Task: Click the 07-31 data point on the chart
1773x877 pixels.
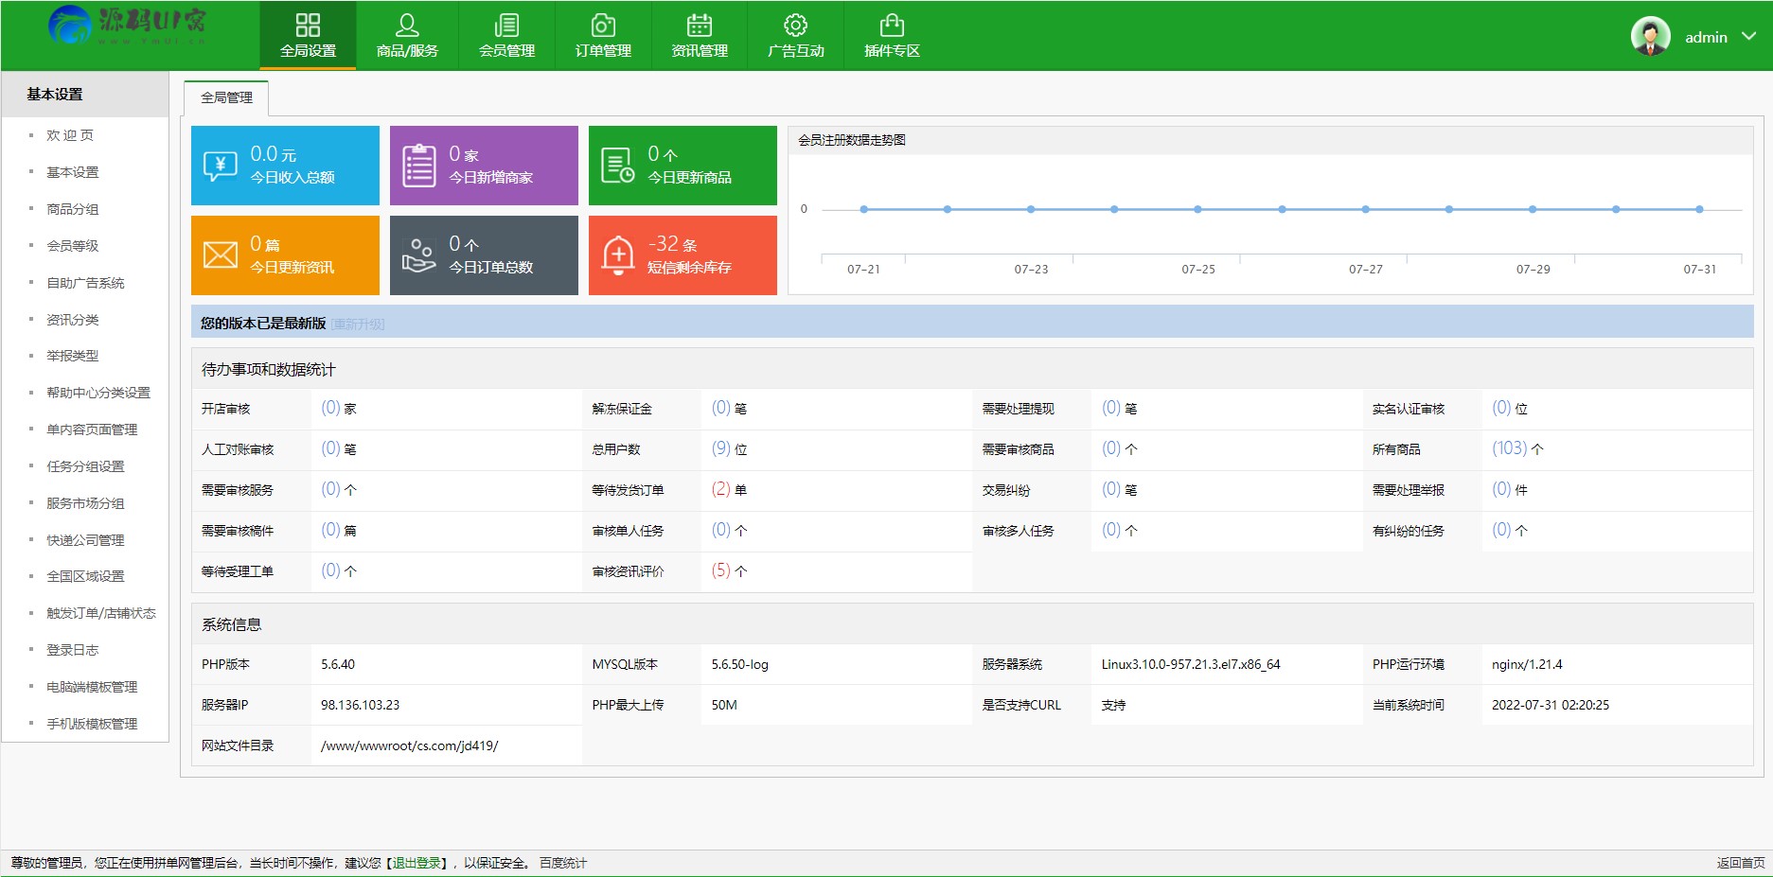Action: click(1699, 209)
